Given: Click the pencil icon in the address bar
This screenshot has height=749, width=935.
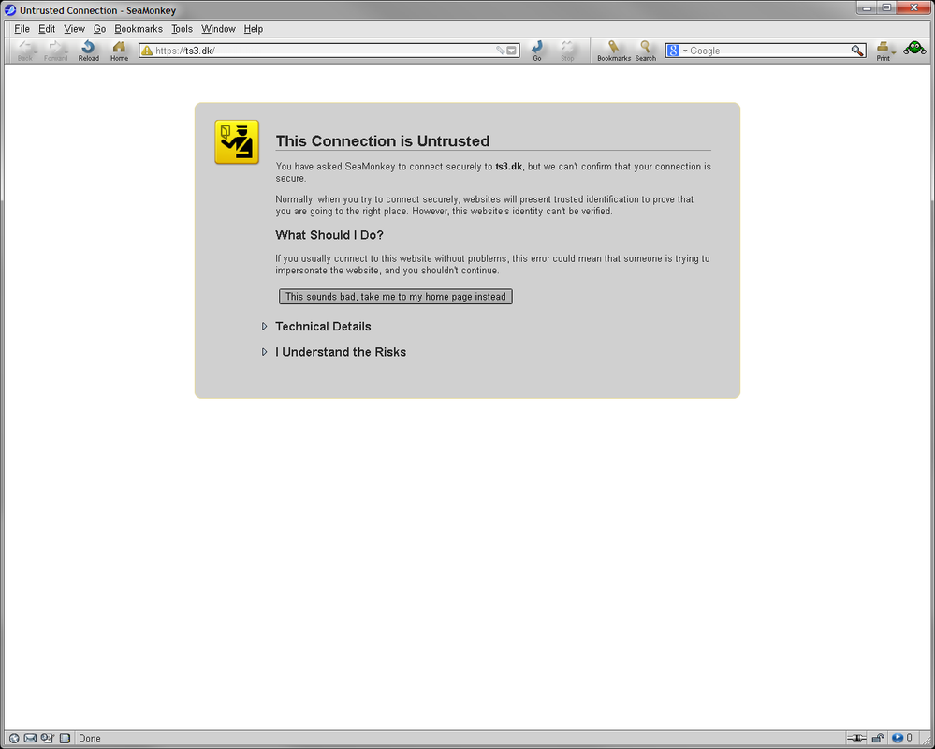Looking at the screenshot, I should (501, 51).
